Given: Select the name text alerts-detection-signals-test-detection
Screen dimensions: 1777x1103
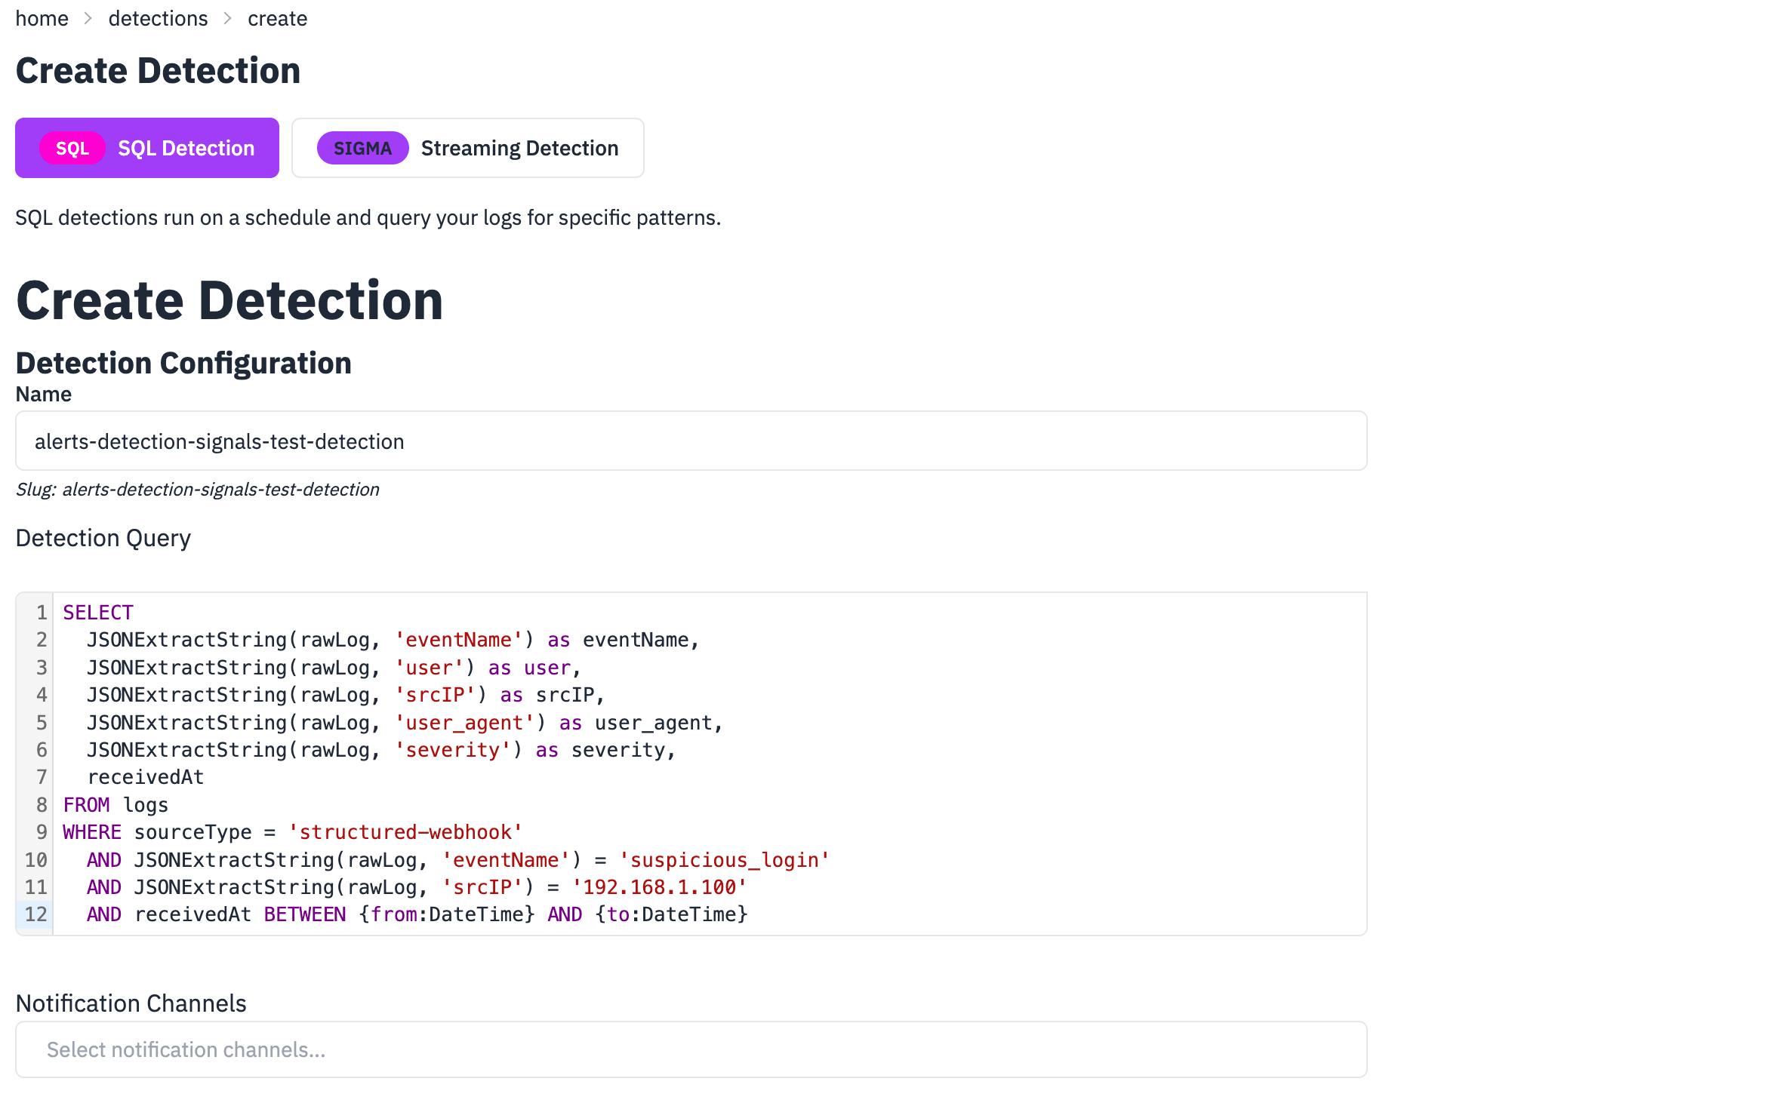Looking at the screenshot, I should pos(218,441).
